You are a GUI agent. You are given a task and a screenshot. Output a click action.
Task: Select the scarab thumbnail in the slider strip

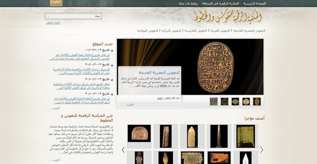tap(257, 101)
